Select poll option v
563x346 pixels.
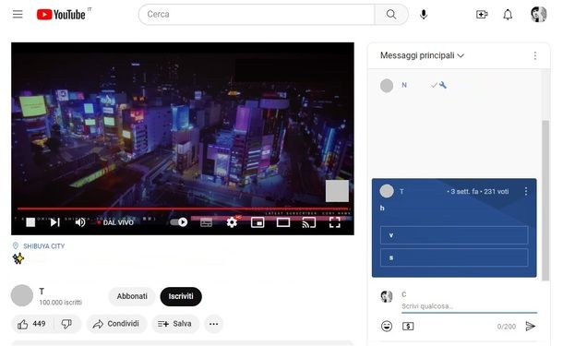[454, 235]
